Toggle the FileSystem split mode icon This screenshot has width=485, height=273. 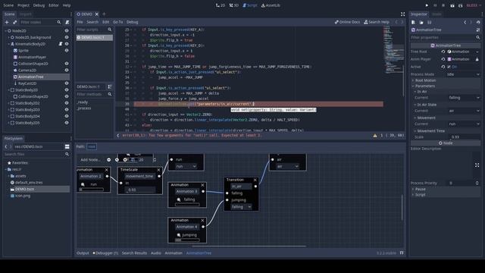pos(67,146)
